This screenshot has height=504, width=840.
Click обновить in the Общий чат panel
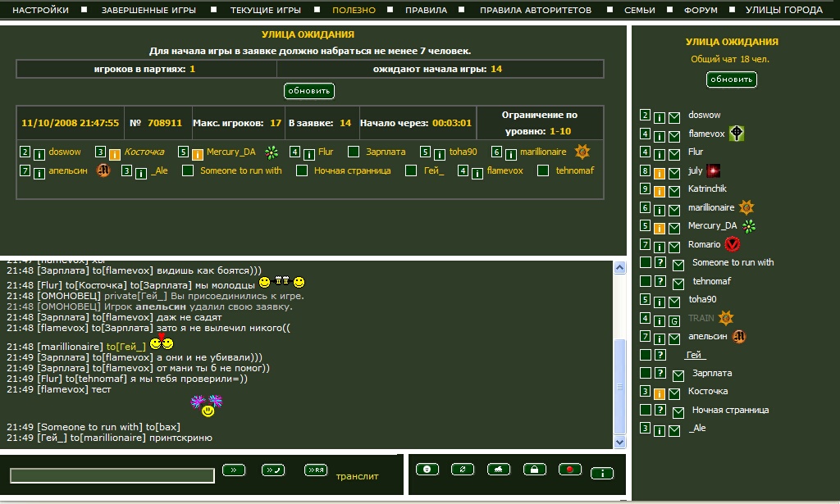pyautogui.click(x=731, y=79)
